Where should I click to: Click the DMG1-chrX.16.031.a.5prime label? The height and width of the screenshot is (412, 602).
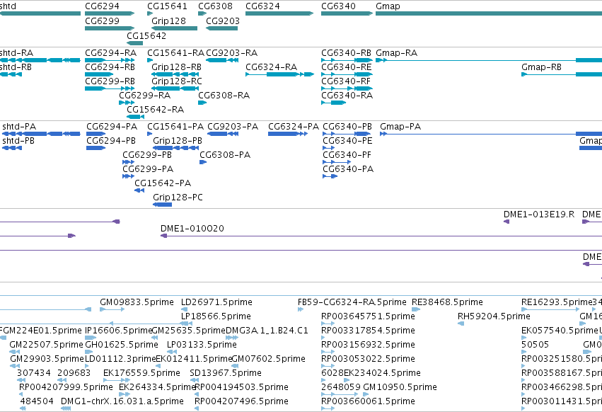pyautogui.click(x=122, y=401)
